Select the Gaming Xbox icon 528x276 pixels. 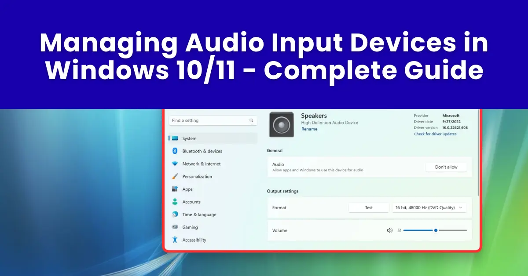176,227
